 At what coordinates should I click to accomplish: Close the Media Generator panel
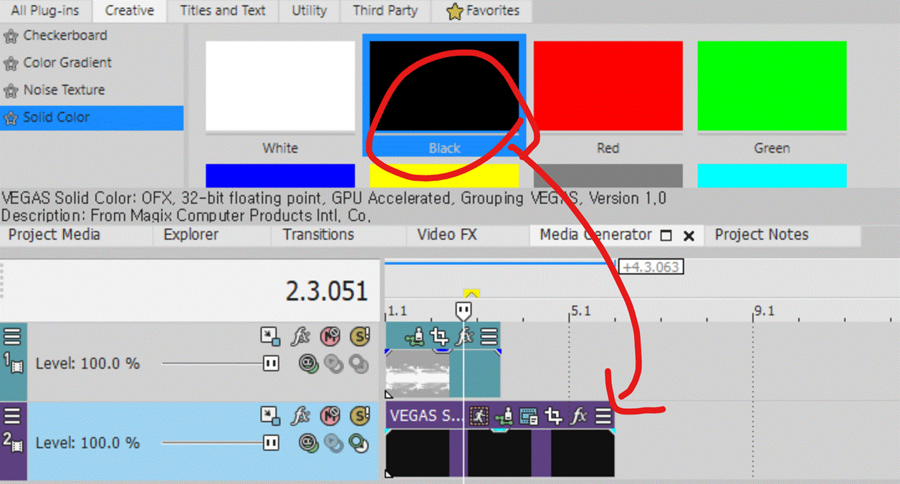pos(689,236)
